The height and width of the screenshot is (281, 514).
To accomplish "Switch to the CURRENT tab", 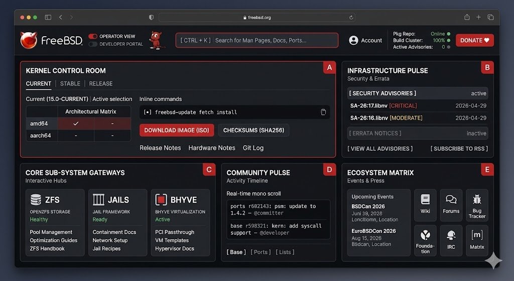I will [x=38, y=84].
